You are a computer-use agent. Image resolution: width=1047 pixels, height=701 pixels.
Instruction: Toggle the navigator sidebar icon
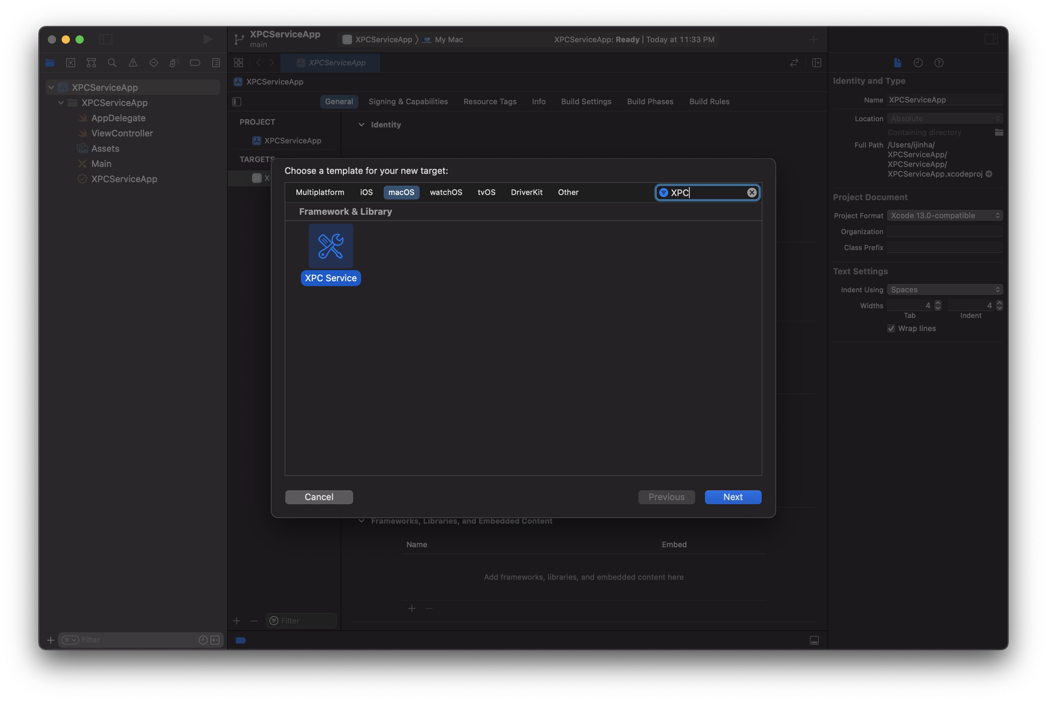click(x=106, y=39)
